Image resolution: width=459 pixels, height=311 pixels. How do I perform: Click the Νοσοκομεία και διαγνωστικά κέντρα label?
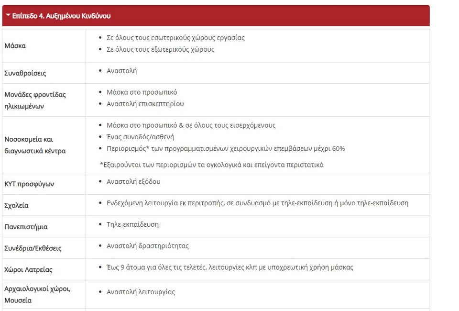coord(35,145)
